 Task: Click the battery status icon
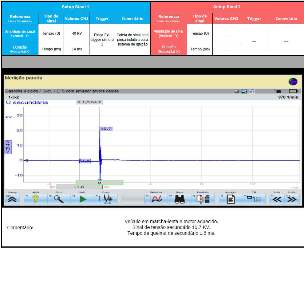tap(293, 91)
